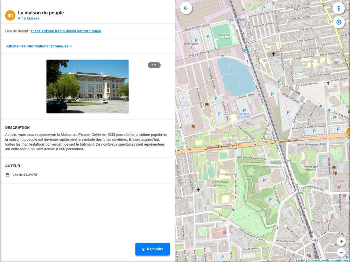The height and width of the screenshot is (262, 350).
Task: Click the Stade des Trois Chênes label
Action: (224, 37)
